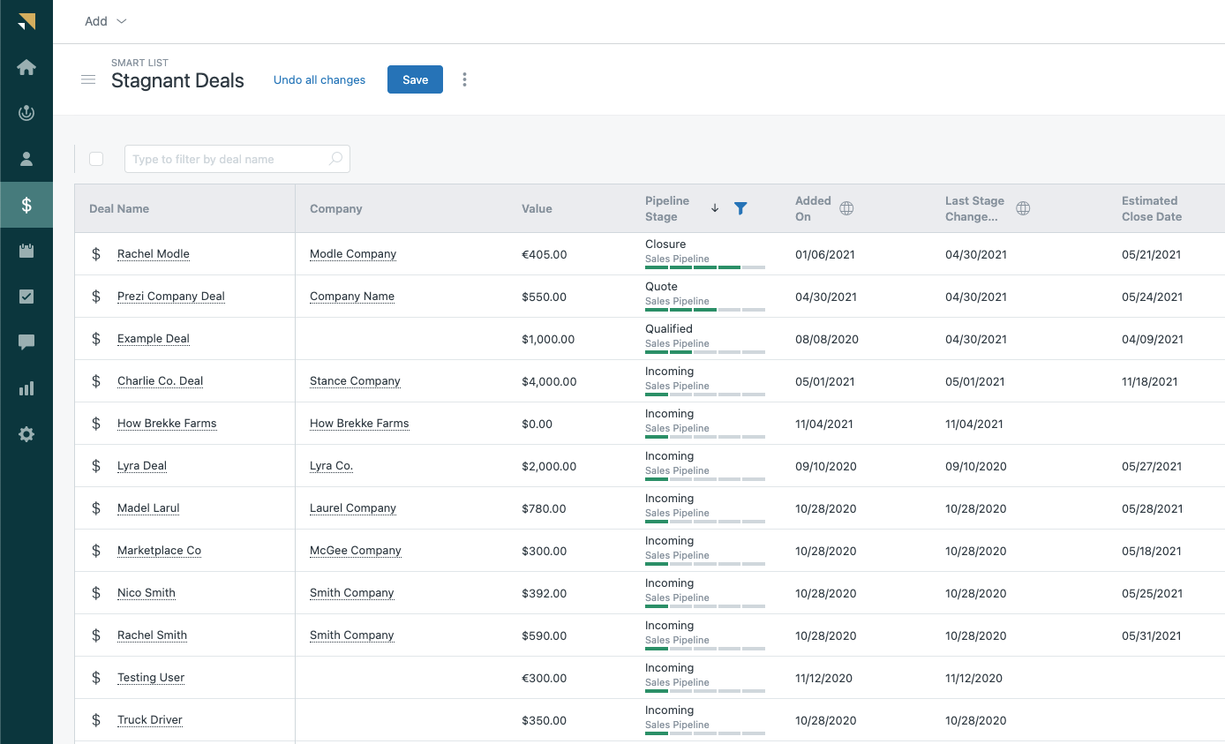1225x744 pixels.
Task: Open the Madel Larul deal
Action: click(x=148, y=508)
